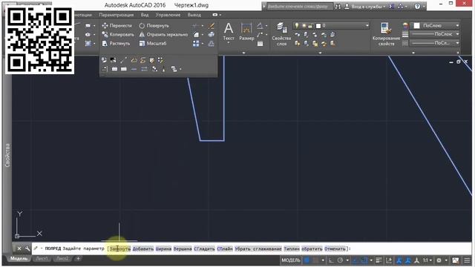Click the Offset tool icon
The width and height of the screenshot is (475, 267).
click(x=211, y=44)
